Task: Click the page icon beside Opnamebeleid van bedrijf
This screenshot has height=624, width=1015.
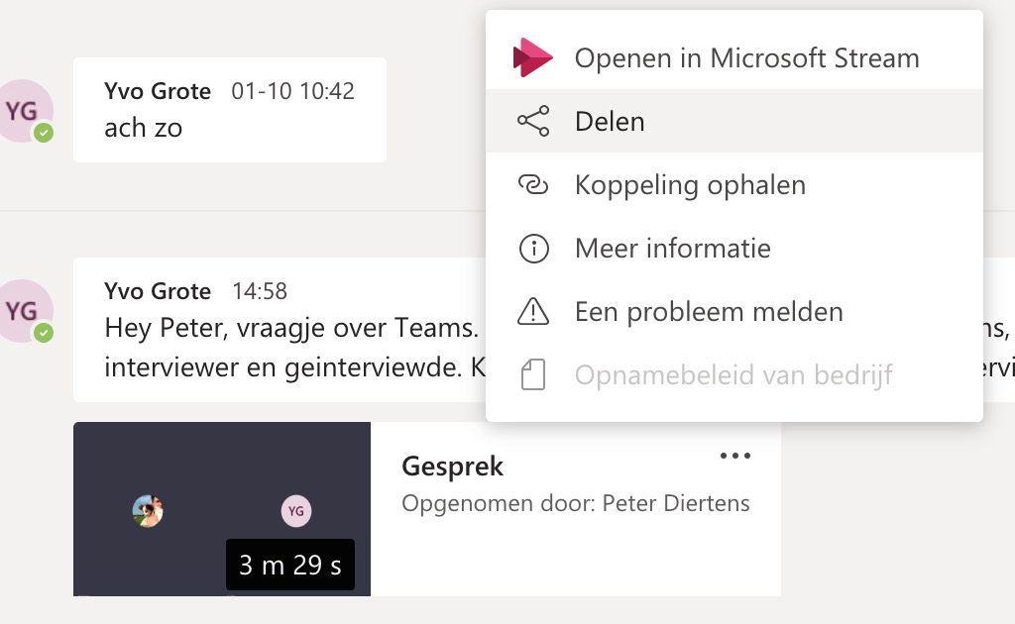Action: coord(533,375)
